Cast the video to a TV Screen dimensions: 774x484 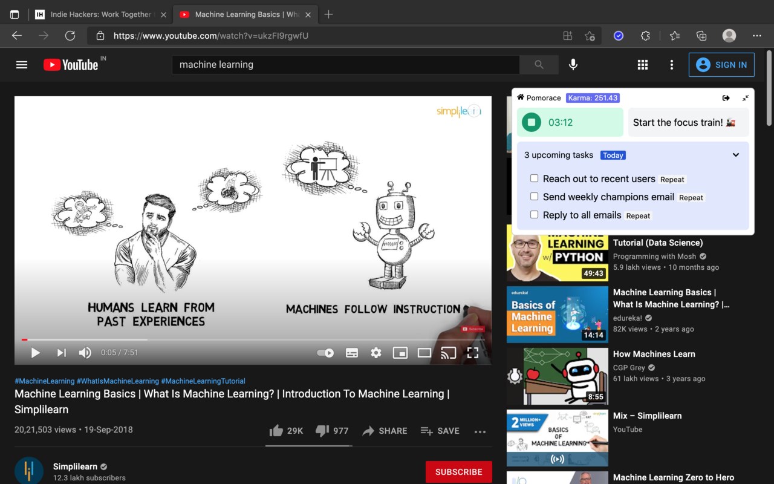coord(449,353)
